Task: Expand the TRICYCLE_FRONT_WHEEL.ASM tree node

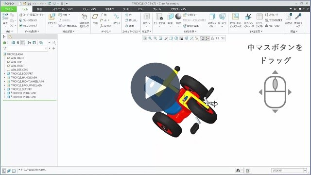Action: (x=4, y=81)
